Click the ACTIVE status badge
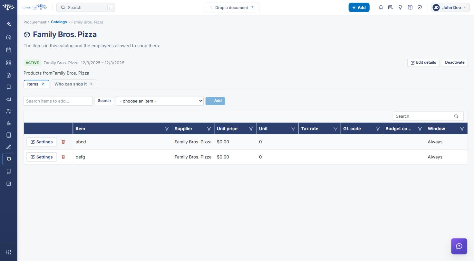The width and height of the screenshot is (474, 261). [32, 63]
